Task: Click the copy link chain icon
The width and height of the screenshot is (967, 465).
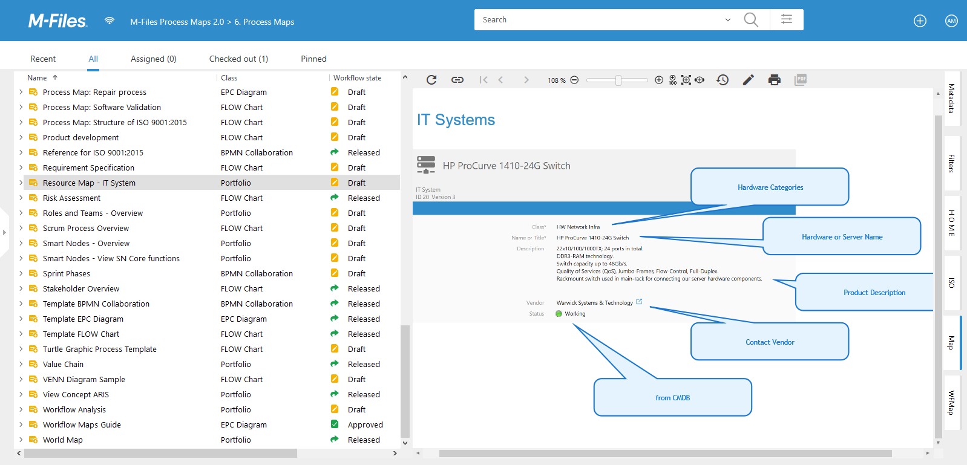Action: 457,80
